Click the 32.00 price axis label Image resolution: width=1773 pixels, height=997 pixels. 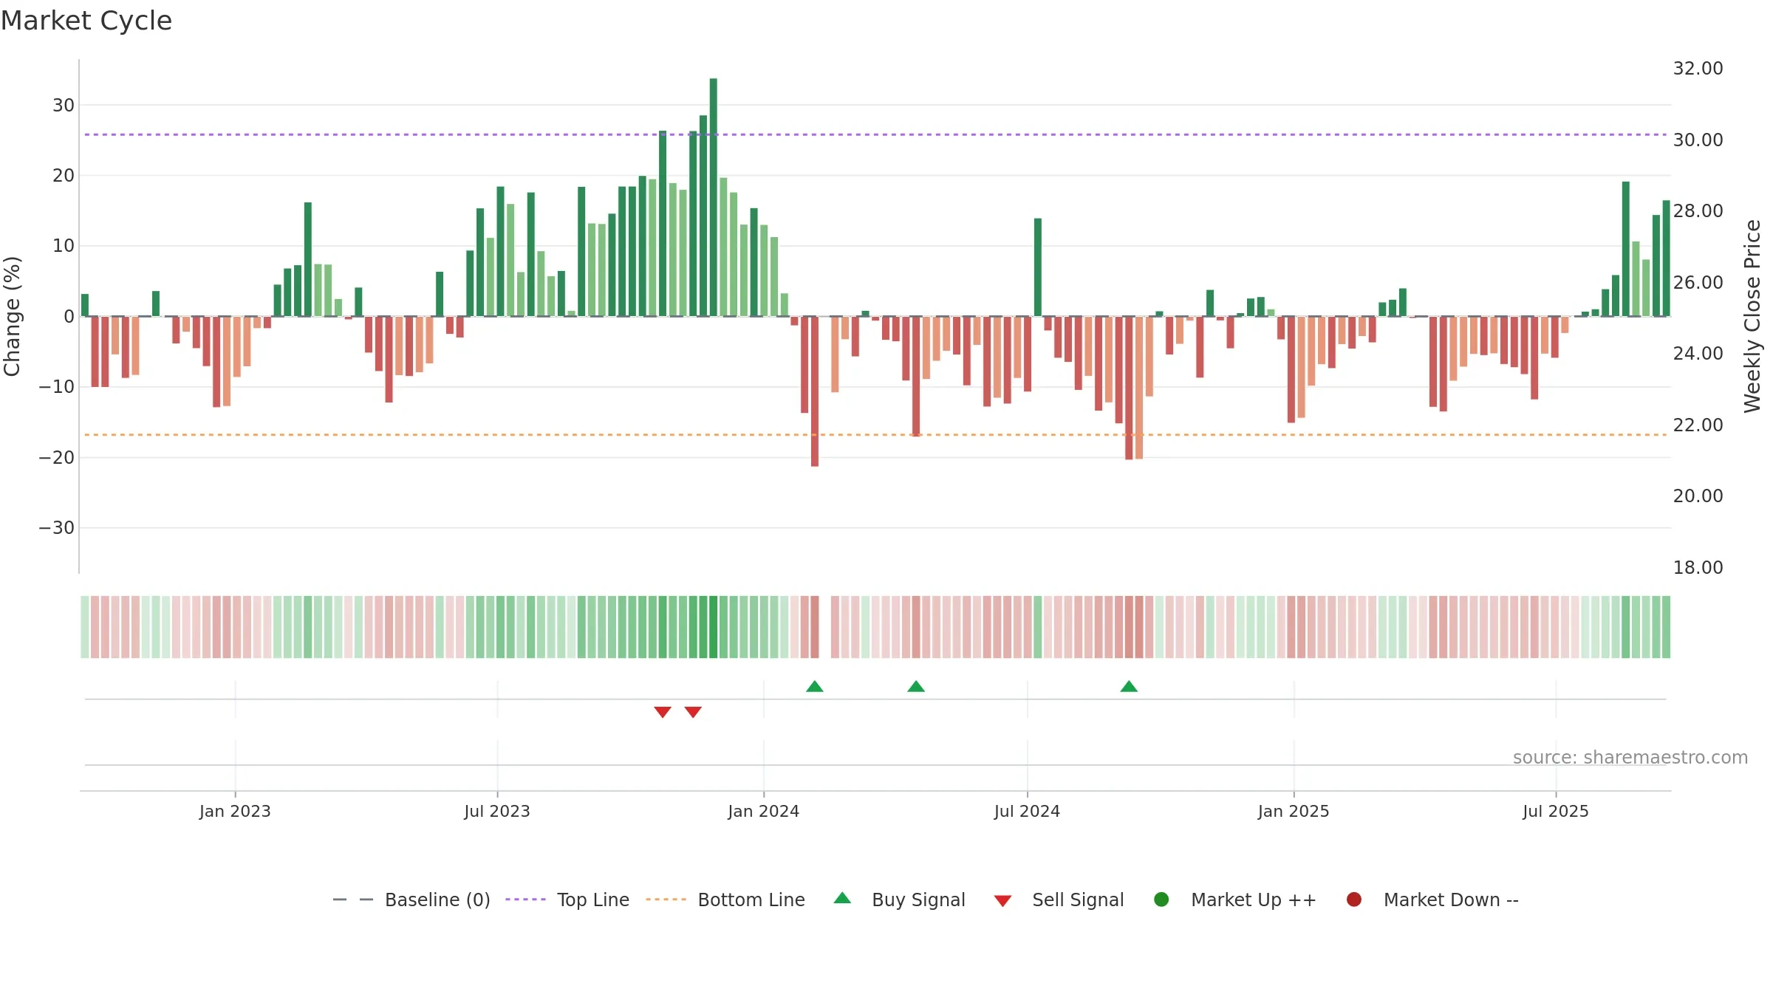1698,69
